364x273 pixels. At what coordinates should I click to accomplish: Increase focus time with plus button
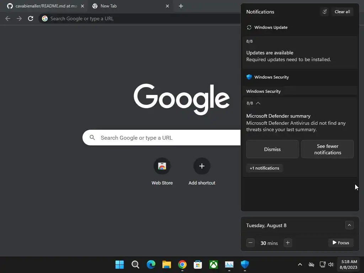tap(288, 243)
